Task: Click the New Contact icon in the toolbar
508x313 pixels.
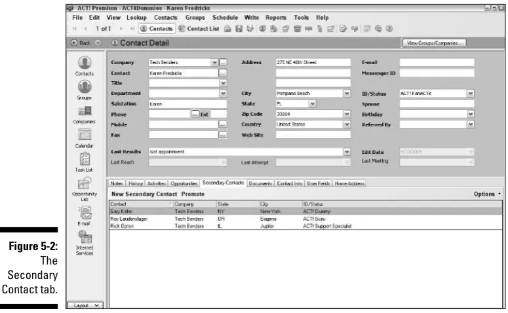Action: point(262,29)
